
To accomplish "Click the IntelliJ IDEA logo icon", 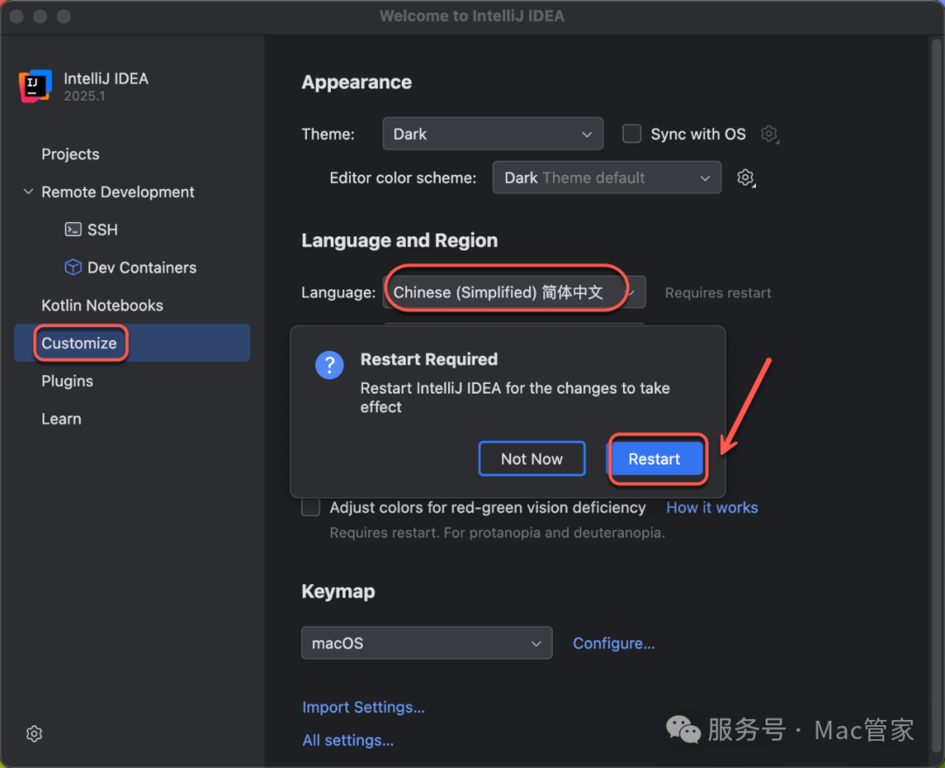I will pos(35,87).
